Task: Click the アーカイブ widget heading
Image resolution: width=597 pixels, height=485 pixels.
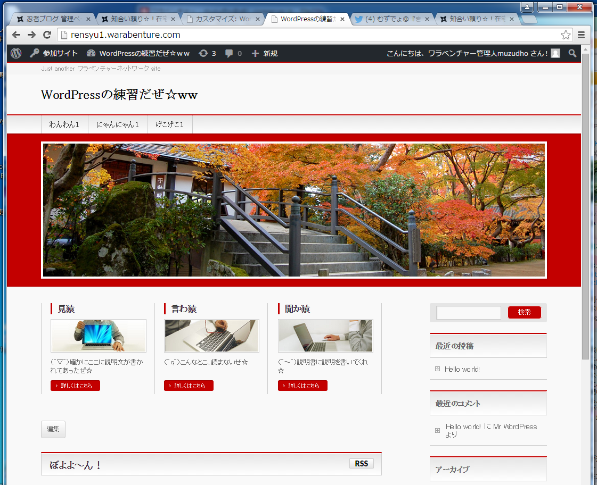Action: (x=452, y=470)
